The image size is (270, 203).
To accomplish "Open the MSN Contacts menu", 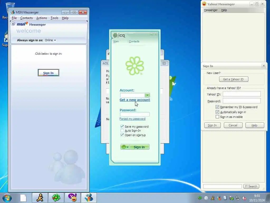I will click(x=26, y=18).
